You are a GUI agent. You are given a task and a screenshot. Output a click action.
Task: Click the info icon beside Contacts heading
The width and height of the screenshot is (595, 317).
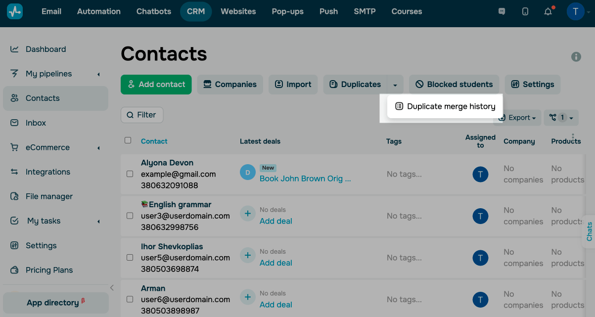point(576,57)
